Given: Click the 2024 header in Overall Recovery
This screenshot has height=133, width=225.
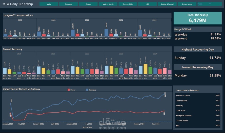Looking at the screenshot, I should 155,54.
